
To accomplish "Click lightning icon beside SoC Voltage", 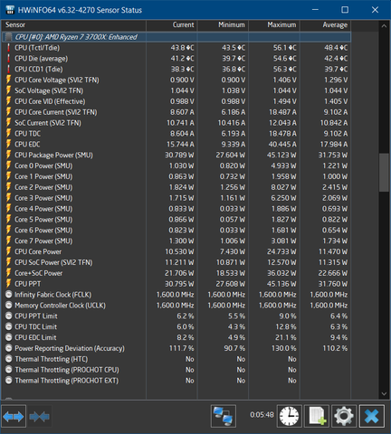I will 9,90.
